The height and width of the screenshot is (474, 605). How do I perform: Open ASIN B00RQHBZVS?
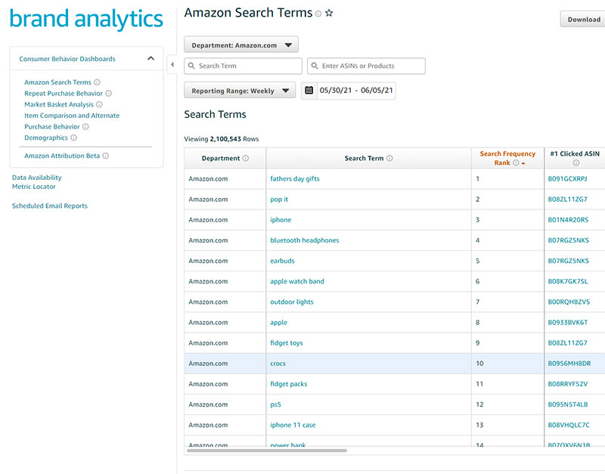coord(569,302)
